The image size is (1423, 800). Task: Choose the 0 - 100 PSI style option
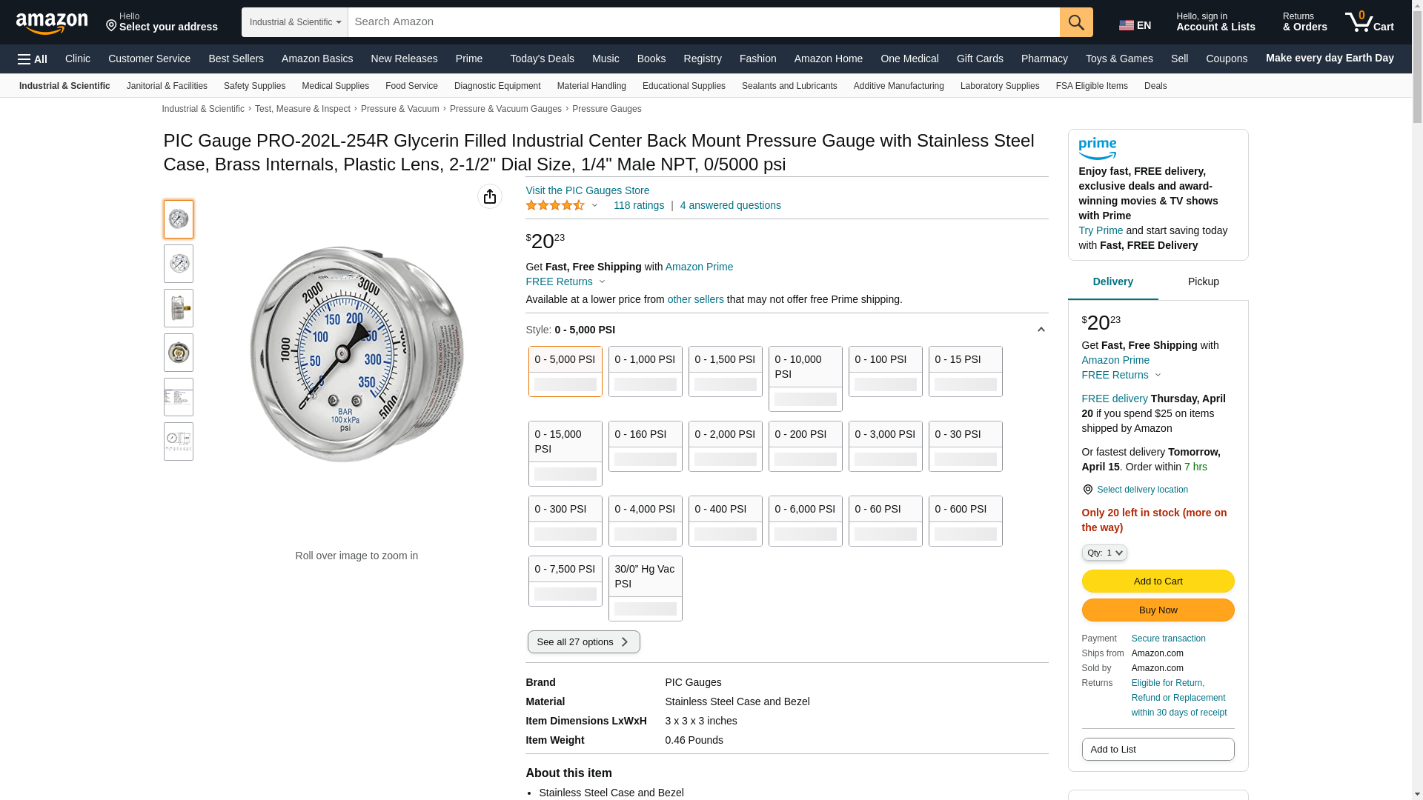(885, 371)
